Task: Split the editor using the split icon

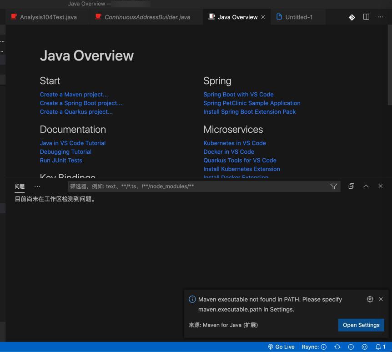Action: [x=366, y=17]
